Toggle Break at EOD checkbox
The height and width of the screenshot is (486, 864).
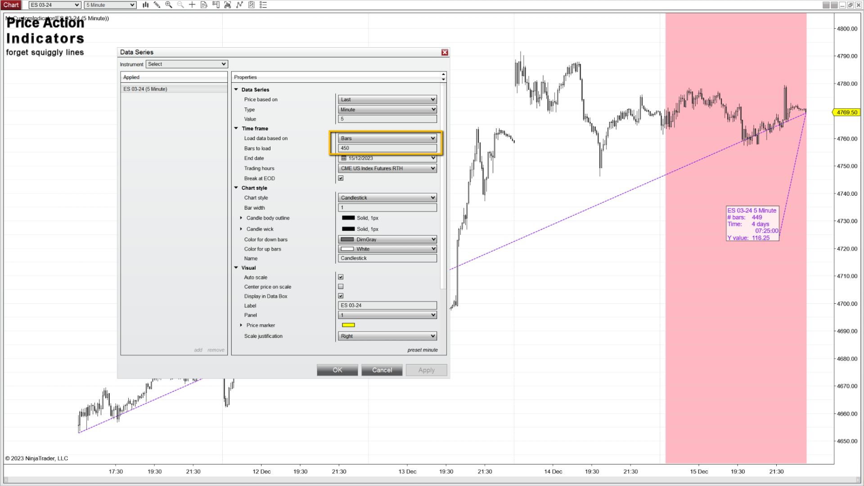coord(341,178)
